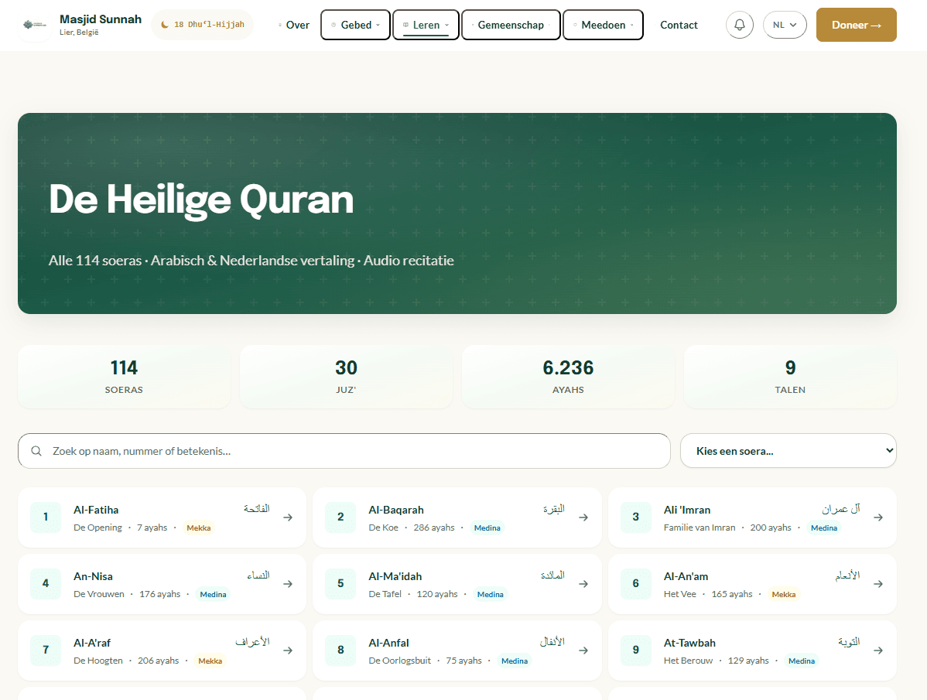The image size is (927, 700).
Task: Expand the Gebed menu
Action: 355,25
